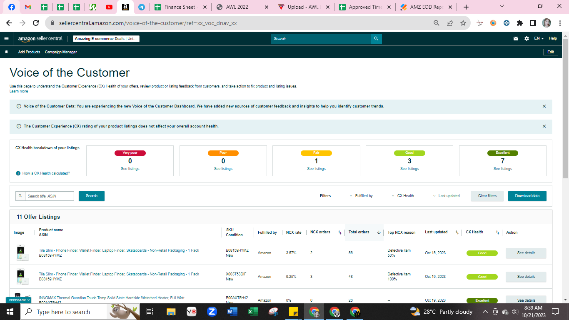Sort table by Total orders arrow
The image size is (569, 320).
click(x=379, y=232)
